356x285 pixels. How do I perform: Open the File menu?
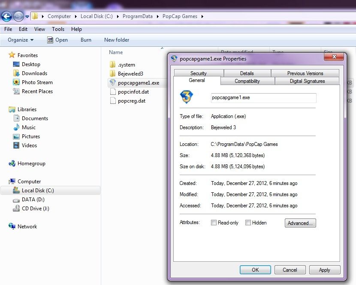(8, 29)
